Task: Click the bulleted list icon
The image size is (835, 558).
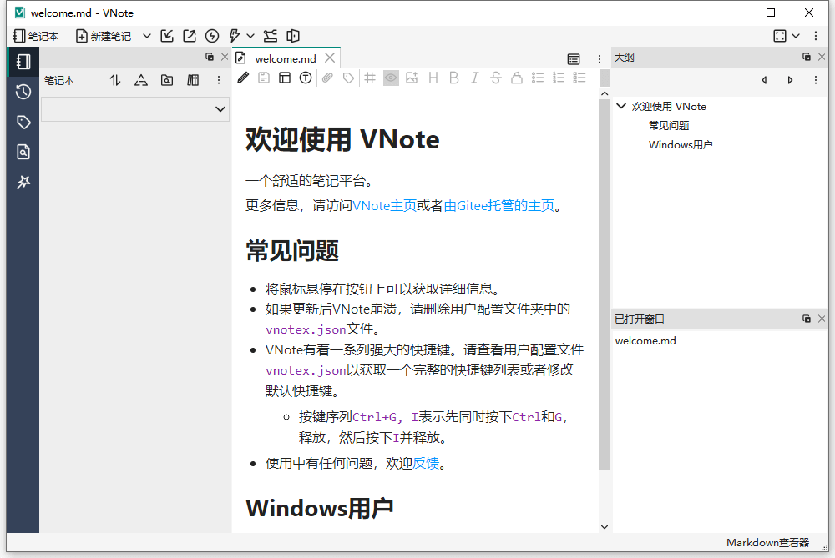Action: click(538, 78)
